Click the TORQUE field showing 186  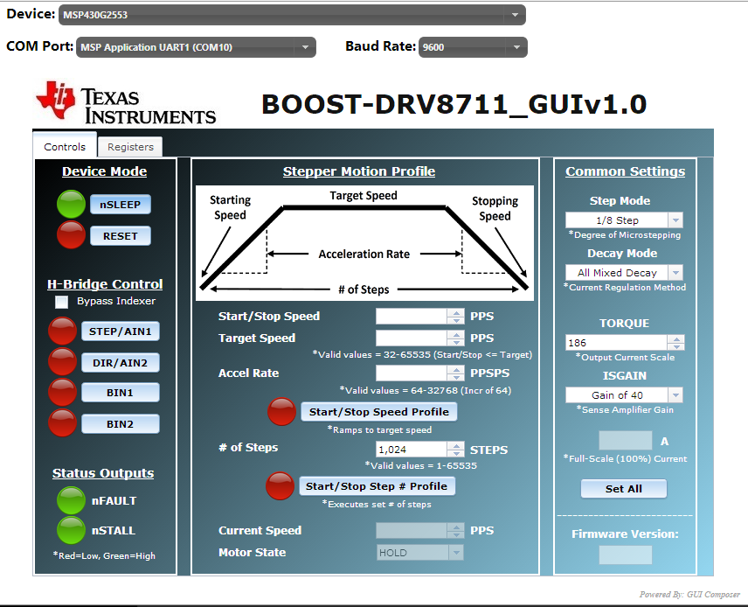tap(616, 343)
